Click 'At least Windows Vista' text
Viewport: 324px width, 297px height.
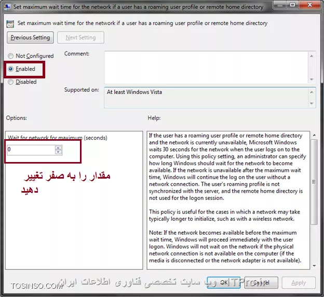[134, 92]
